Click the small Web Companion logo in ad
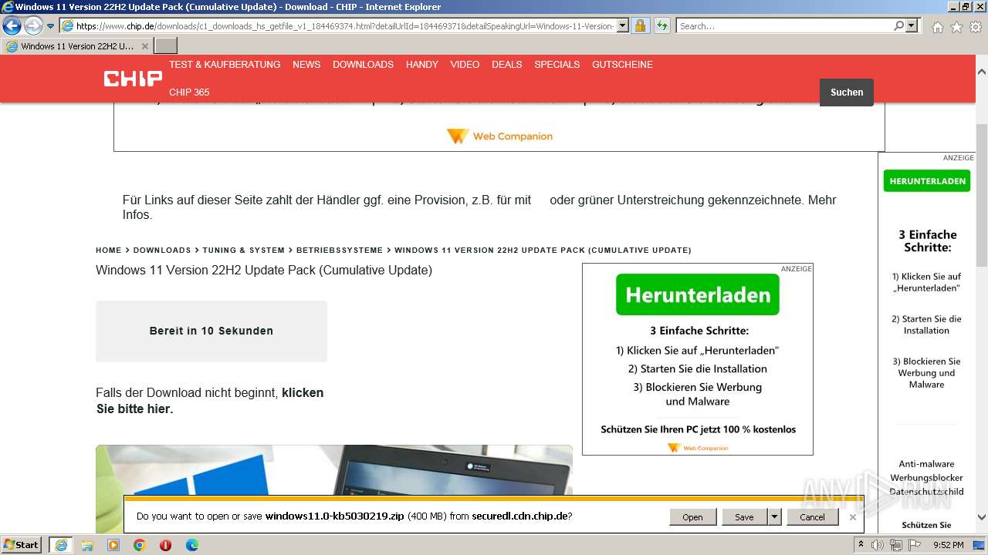 click(x=698, y=448)
